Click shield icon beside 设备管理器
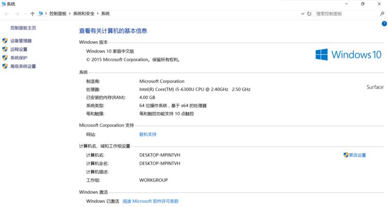This screenshot has width=388, height=207. [5, 40]
